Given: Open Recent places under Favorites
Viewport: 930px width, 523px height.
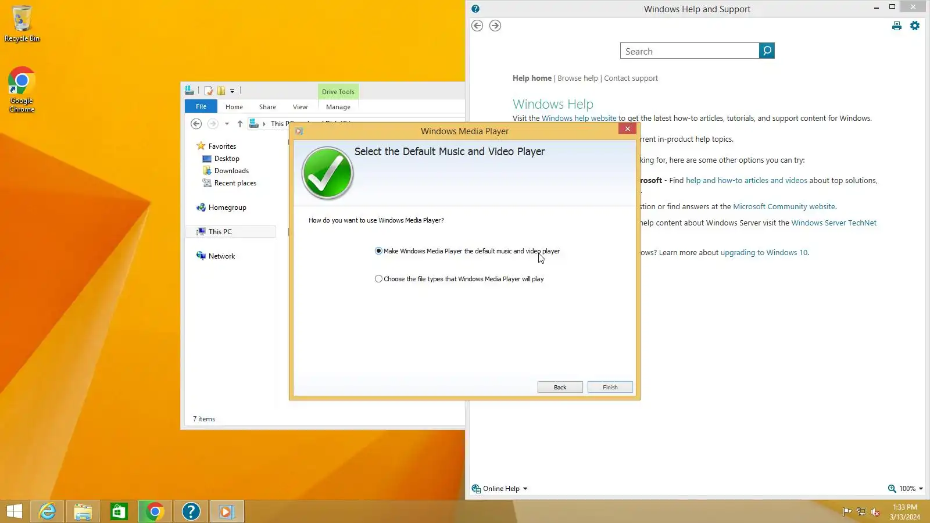Looking at the screenshot, I should (x=235, y=183).
